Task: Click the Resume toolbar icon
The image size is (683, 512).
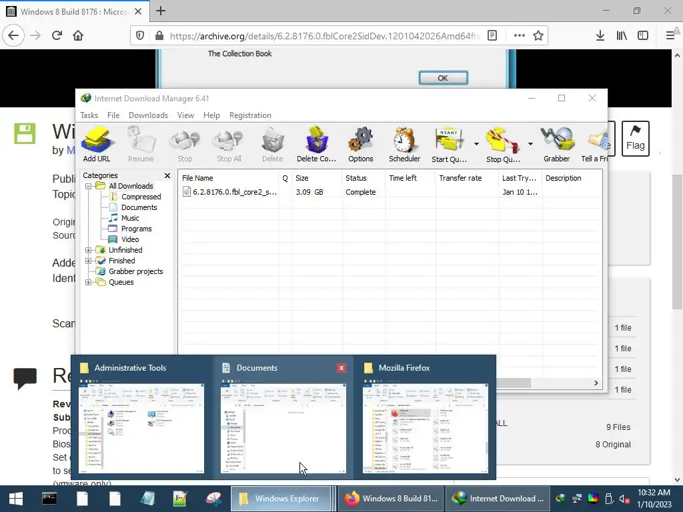Action: 141,144
